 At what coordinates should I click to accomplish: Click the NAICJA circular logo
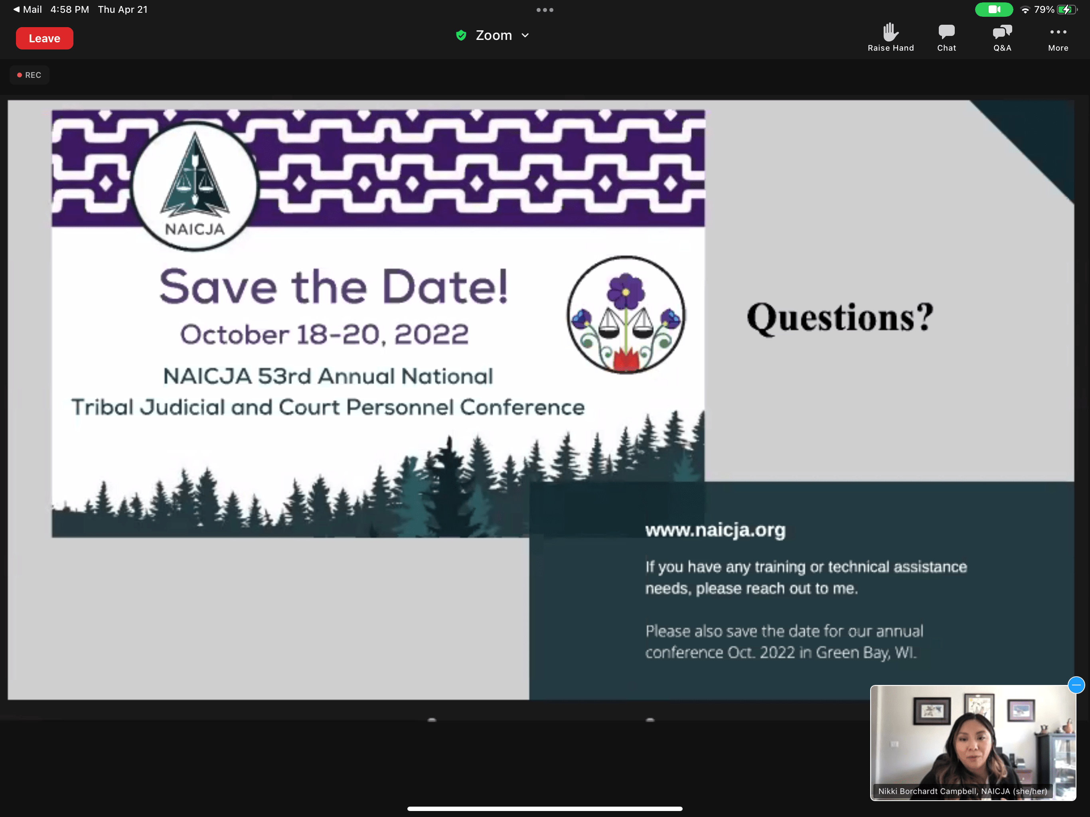tap(195, 186)
